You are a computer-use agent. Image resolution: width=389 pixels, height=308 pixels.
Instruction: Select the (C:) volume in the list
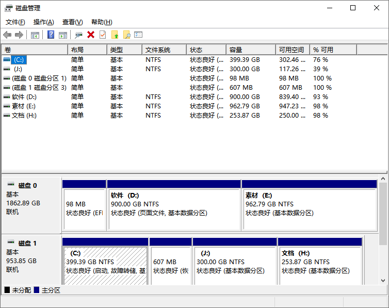[19, 60]
